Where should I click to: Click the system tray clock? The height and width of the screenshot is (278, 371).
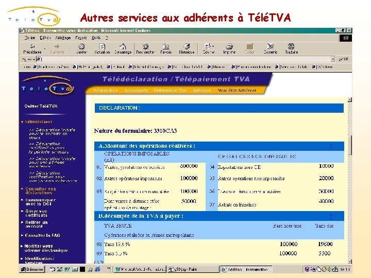(x=345, y=269)
